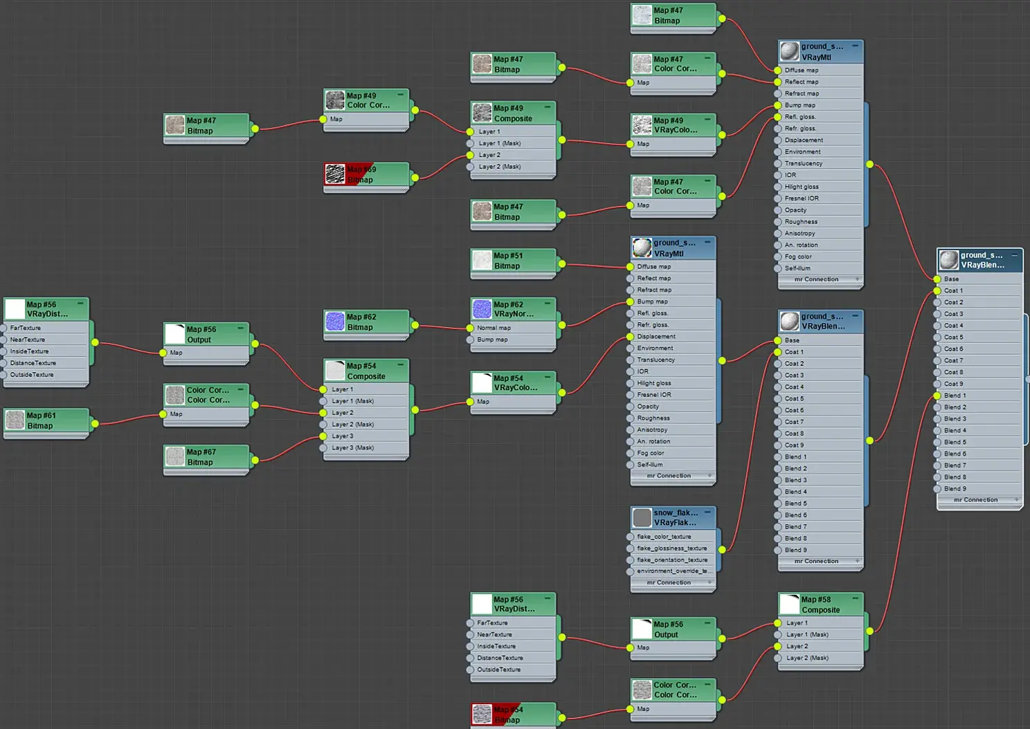The height and width of the screenshot is (729, 1030).
Task: Click the environment_override_te... slot
Action: tap(673, 571)
